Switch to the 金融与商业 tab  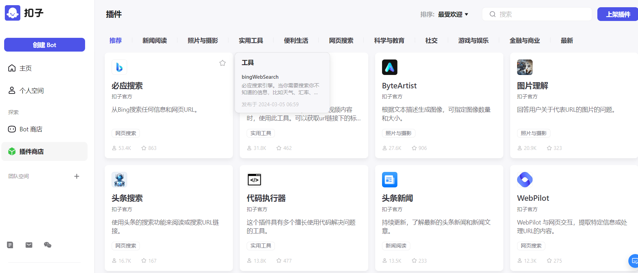pyautogui.click(x=525, y=41)
